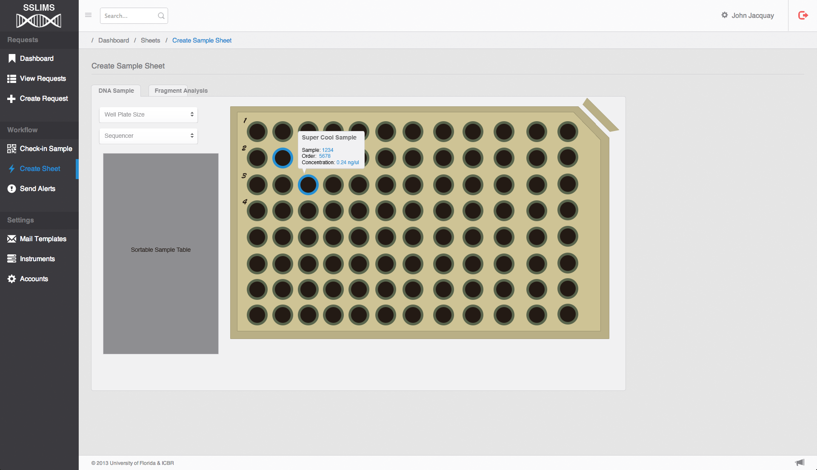This screenshot has height=470, width=817.
Task: Select the DNA Sample tab
Action: click(x=116, y=91)
